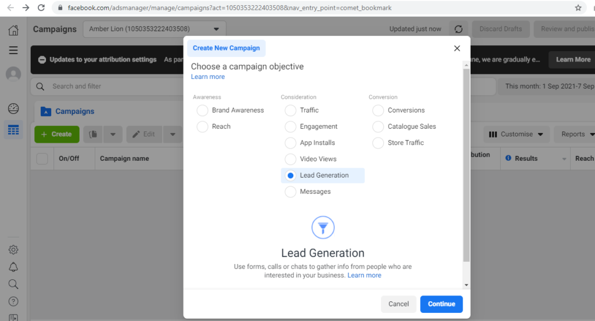Open the Account Overview gauge icon
The height and width of the screenshot is (321, 595).
pos(13,109)
